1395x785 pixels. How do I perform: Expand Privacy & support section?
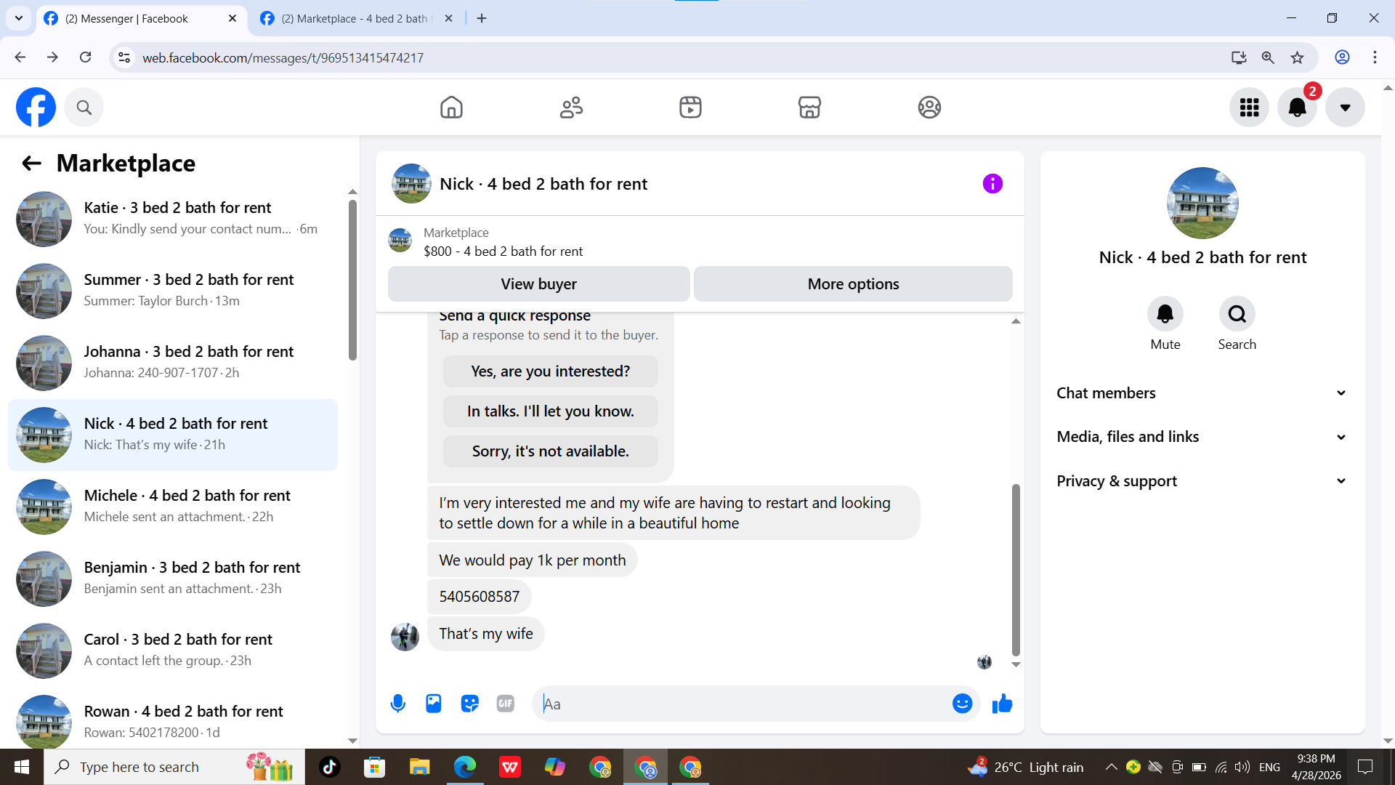(x=1202, y=481)
